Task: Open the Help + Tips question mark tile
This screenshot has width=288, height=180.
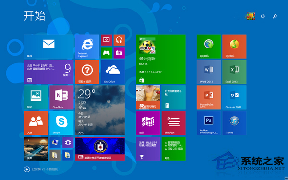Action: (87, 72)
